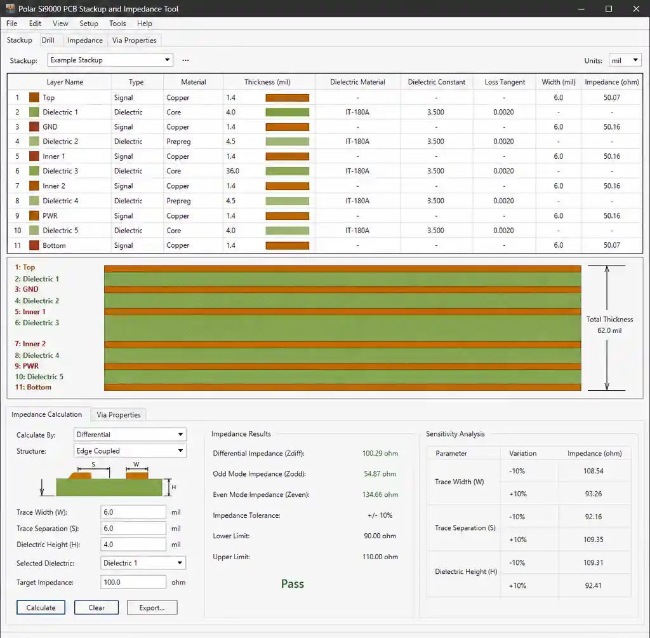Click the Trace Separation (S) input field

(x=133, y=529)
